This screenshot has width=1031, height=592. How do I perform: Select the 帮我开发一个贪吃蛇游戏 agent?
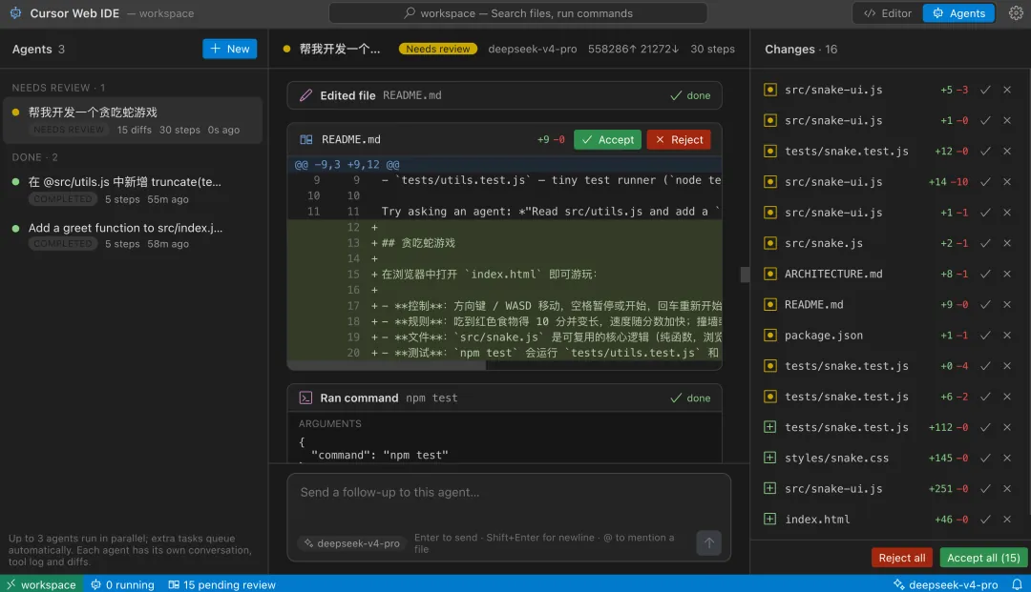tap(133, 120)
